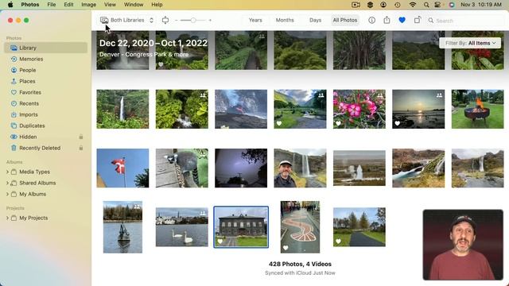This screenshot has width=509, height=286.
Task: Select the fire pit photo
Action: click(477, 109)
